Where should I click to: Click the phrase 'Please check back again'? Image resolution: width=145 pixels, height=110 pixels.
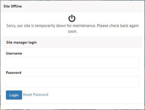coord(118,26)
